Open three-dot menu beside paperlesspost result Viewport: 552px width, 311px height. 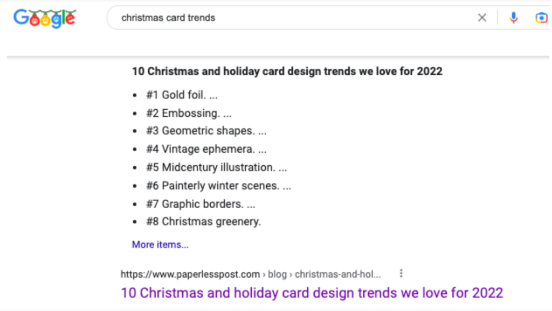[401, 274]
